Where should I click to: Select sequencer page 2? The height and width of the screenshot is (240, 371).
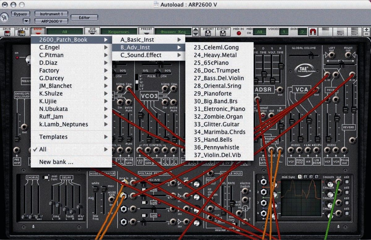pos(305,177)
